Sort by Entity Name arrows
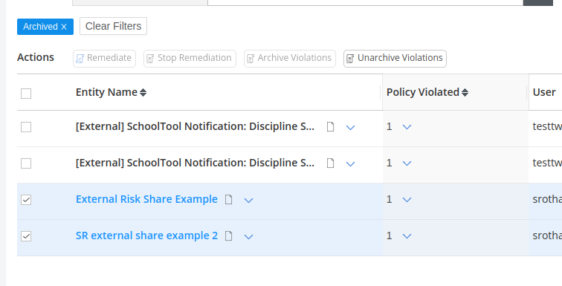This screenshot has width=562, height=286. point(143,93)
